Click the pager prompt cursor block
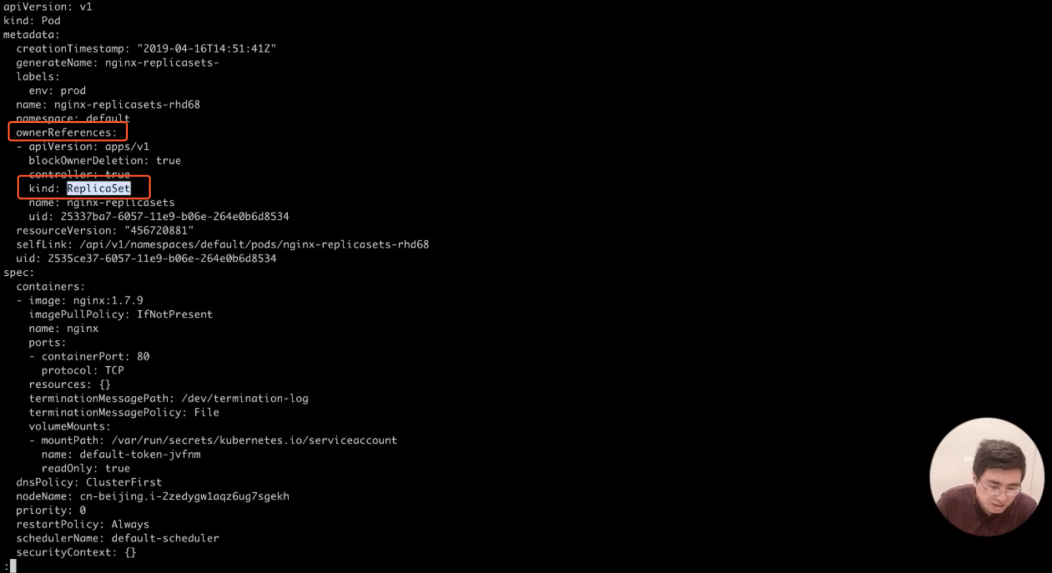Image resolution: width=1052 pixels, height=573 pixels. point(13,566)
